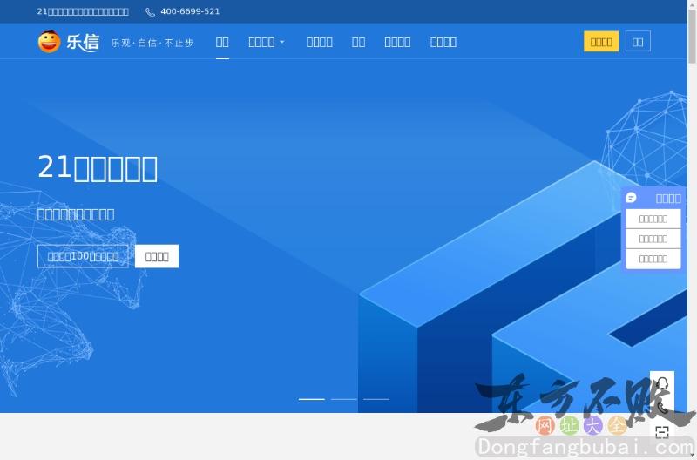Select the first navigation tab with underline

[x=222, y=42]
